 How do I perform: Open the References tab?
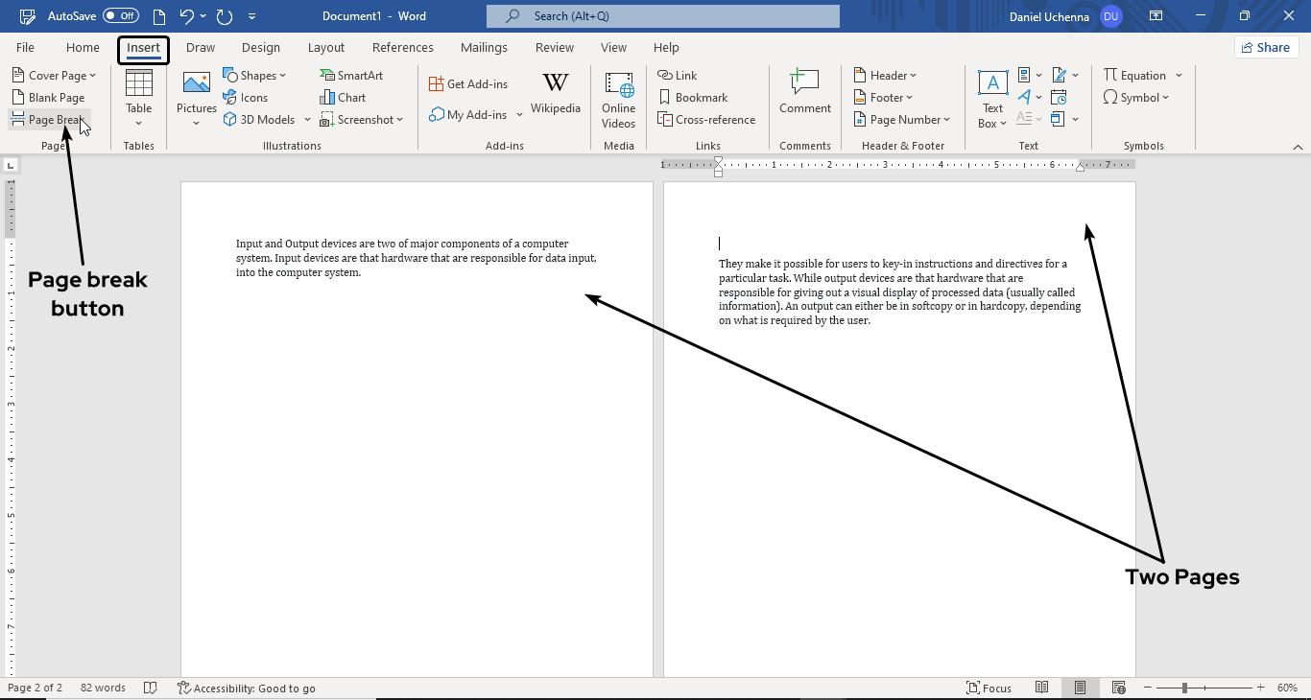[402, 48]
